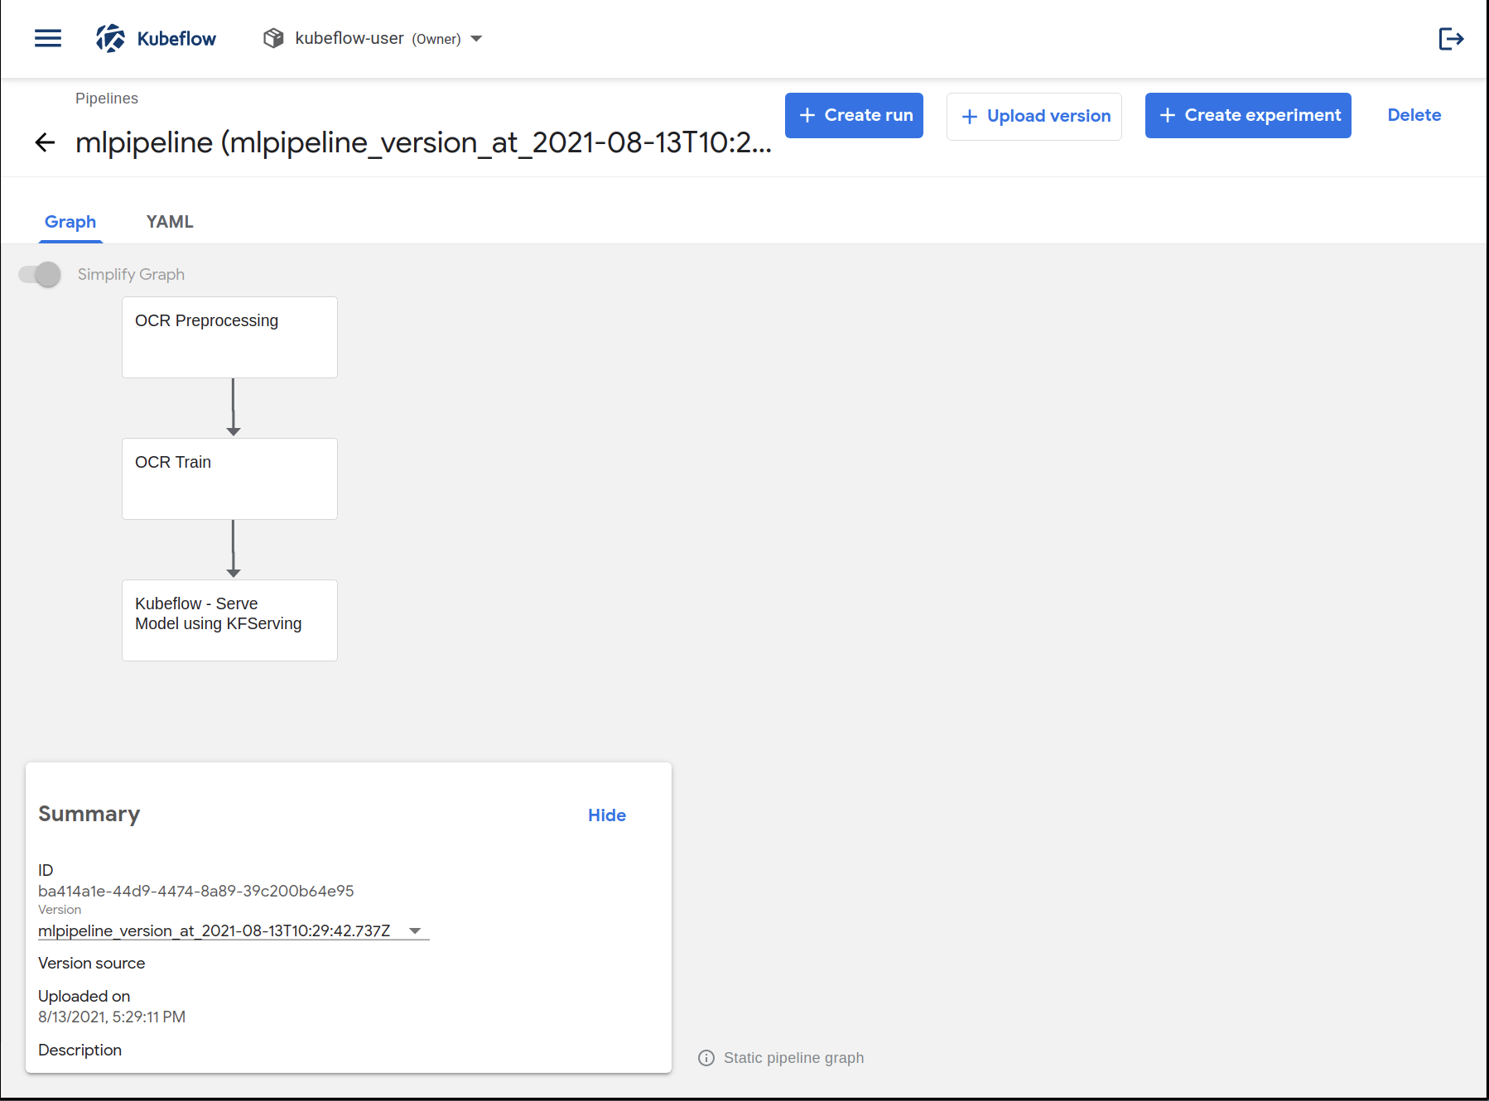Go back using the left arrow

[46, 142]
